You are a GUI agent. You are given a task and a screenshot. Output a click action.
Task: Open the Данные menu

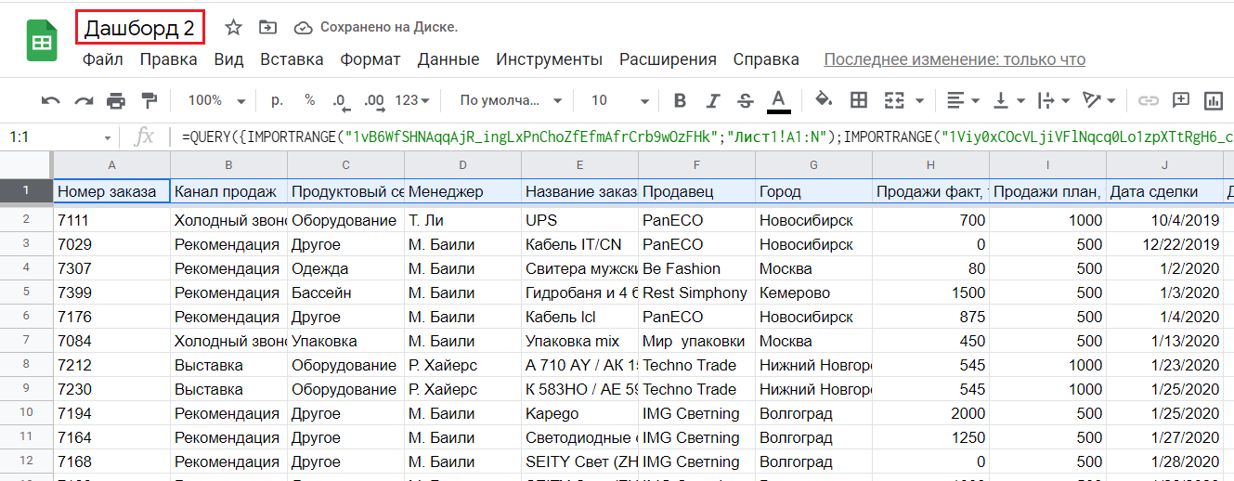pyautogui.click(x=448, y=59)
